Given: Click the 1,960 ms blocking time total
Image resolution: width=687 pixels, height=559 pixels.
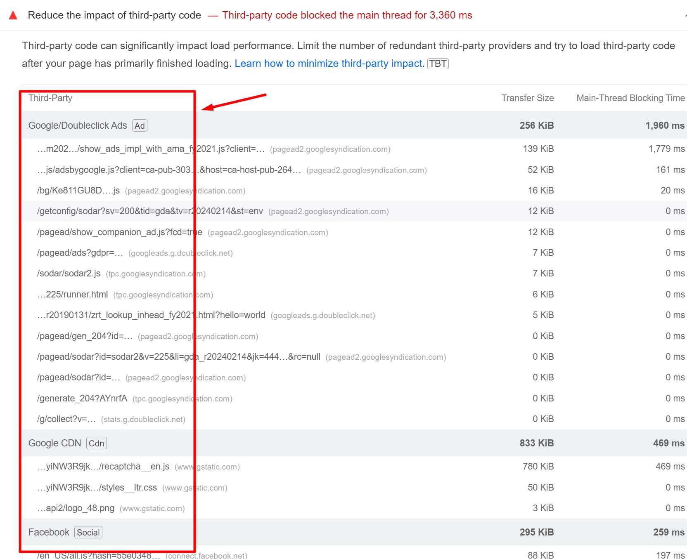Looking at the screenshot, I should [x=665, y=125].
